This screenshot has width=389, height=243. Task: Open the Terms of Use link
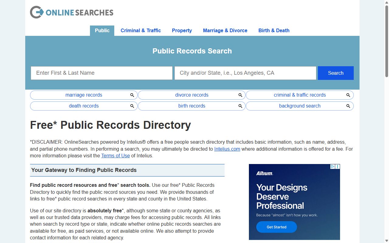pos(115,156)
